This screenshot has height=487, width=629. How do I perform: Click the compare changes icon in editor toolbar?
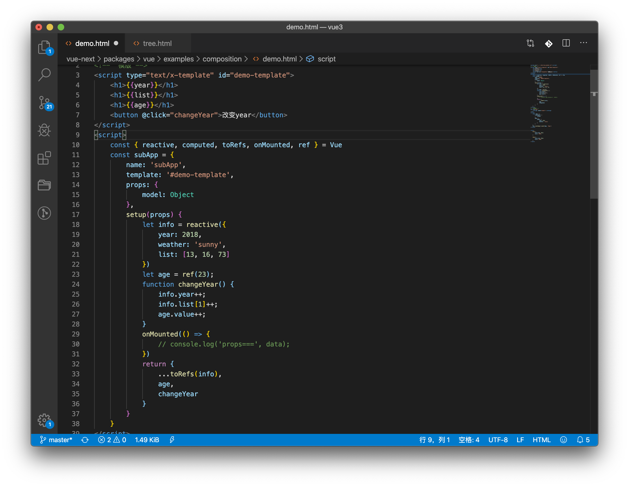(x=530, y=43)
